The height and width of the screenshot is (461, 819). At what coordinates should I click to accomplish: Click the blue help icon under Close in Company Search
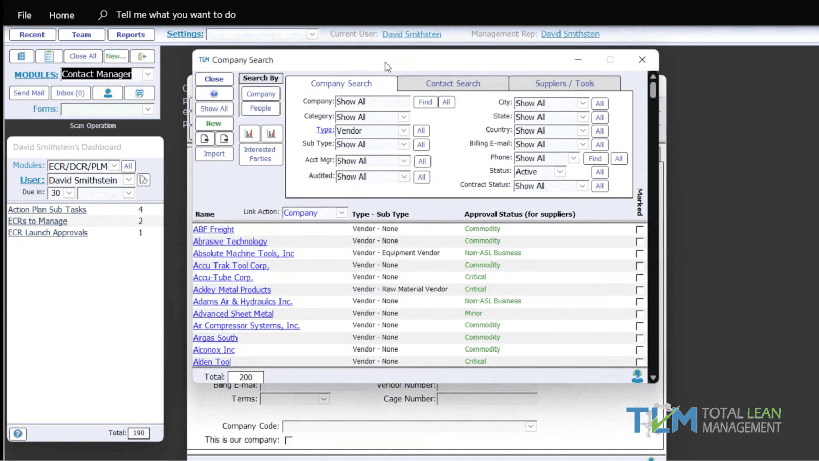tap(214, 94)
